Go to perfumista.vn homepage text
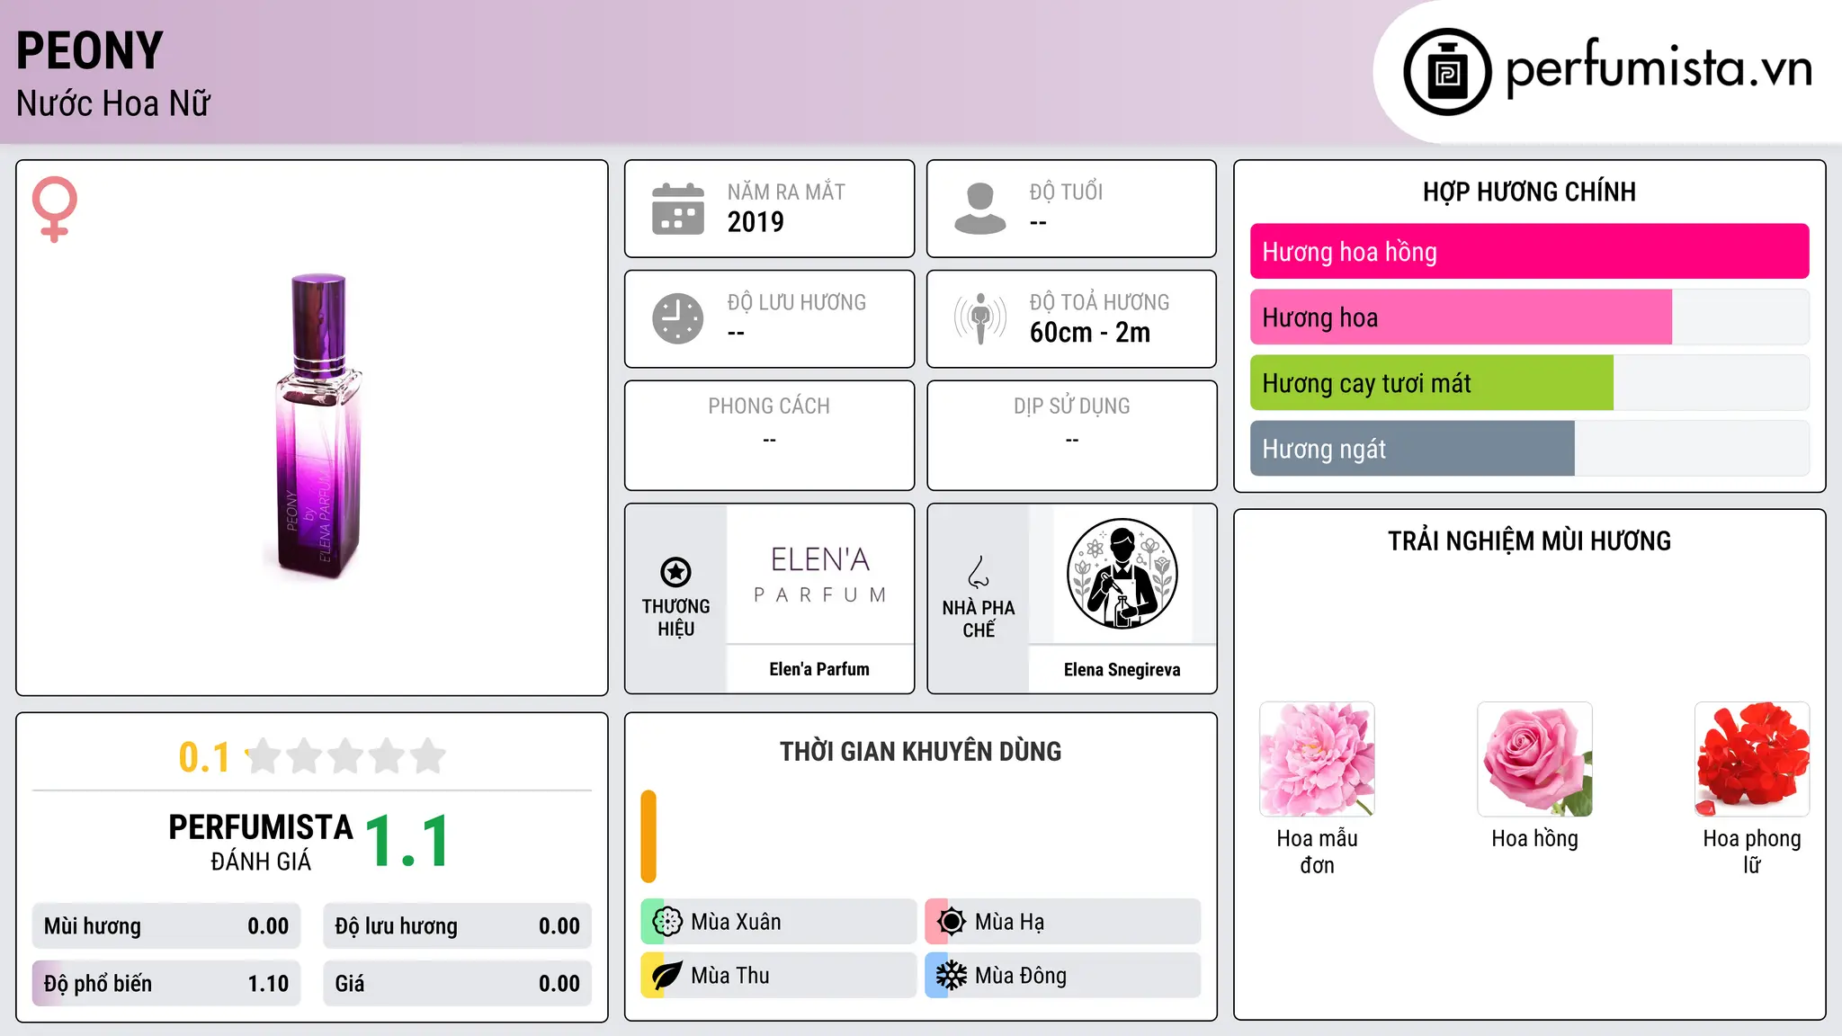Viewport: 1842px width, 1036px height. pos(1659,69)
